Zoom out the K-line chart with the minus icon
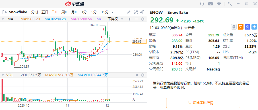The image size is (258, 110). (137, 19)
